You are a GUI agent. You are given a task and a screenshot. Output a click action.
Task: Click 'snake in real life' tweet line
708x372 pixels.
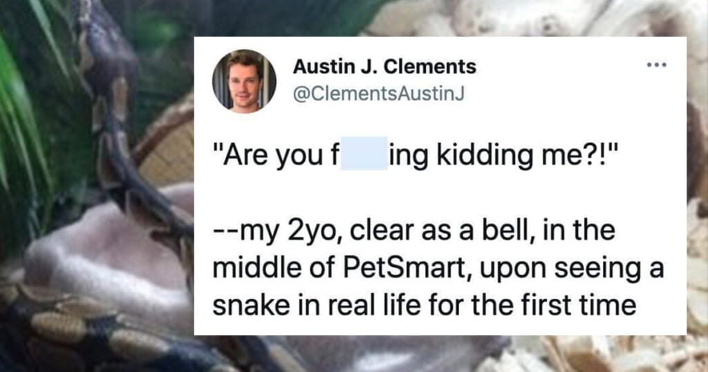point(424,305)
